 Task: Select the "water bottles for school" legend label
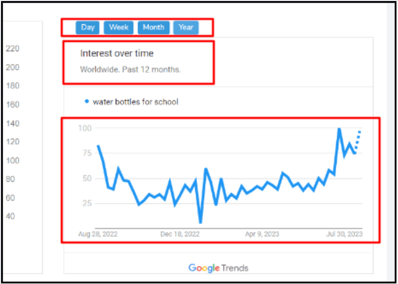click(x=135, y=102)
